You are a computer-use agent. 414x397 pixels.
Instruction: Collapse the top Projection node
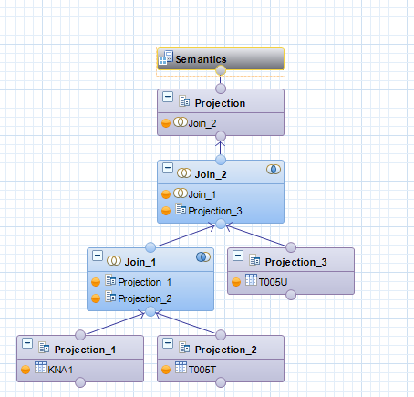[x=168, y=97]
